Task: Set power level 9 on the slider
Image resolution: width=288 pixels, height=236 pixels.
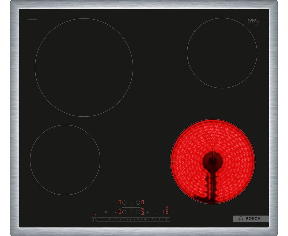Action: 166,219
